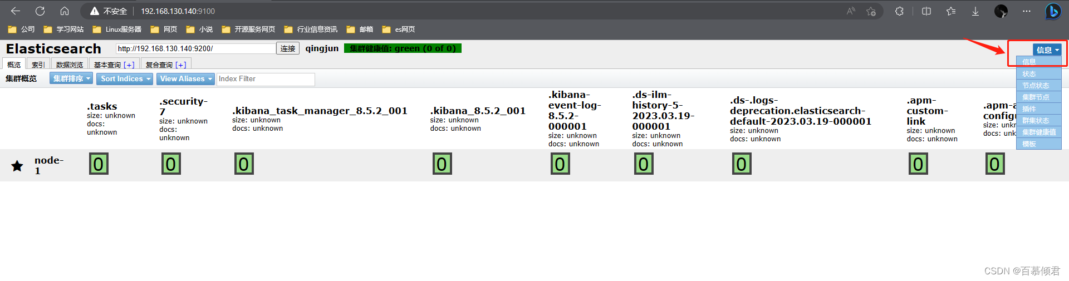Click the .security-7 index heading
The height and width of the screenshot is (281, 1069).
pyautogui.click(x=183, y=106)
